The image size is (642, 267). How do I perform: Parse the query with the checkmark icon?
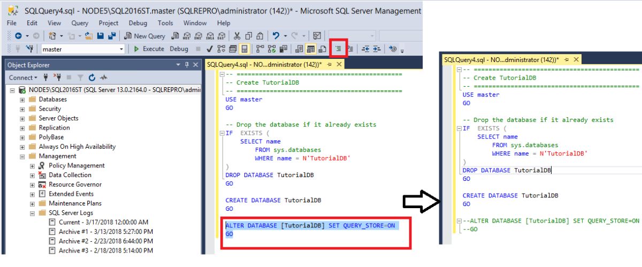[209, 49]
